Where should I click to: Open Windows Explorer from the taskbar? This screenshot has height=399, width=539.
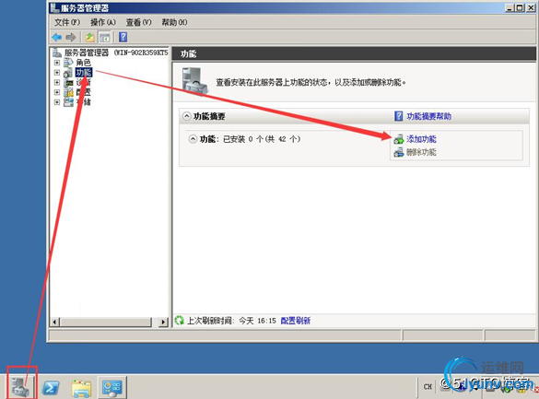tap(81, 388)
